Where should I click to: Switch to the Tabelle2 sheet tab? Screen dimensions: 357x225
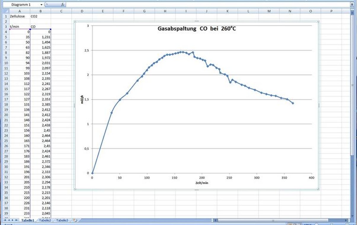click(x=45, y=220)
